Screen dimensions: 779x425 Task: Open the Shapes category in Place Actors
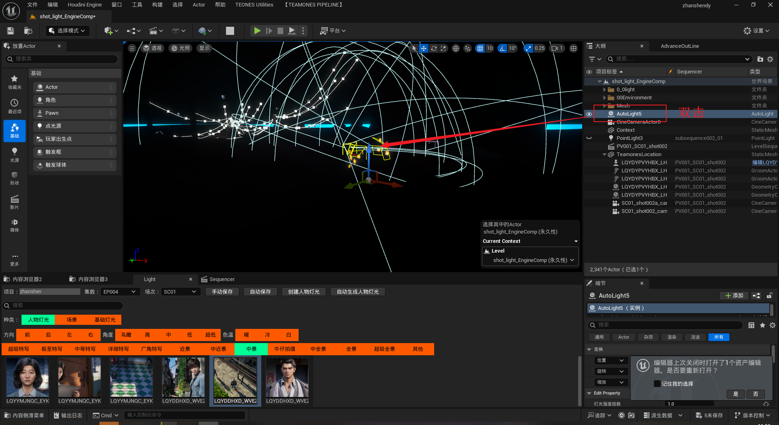15,178
